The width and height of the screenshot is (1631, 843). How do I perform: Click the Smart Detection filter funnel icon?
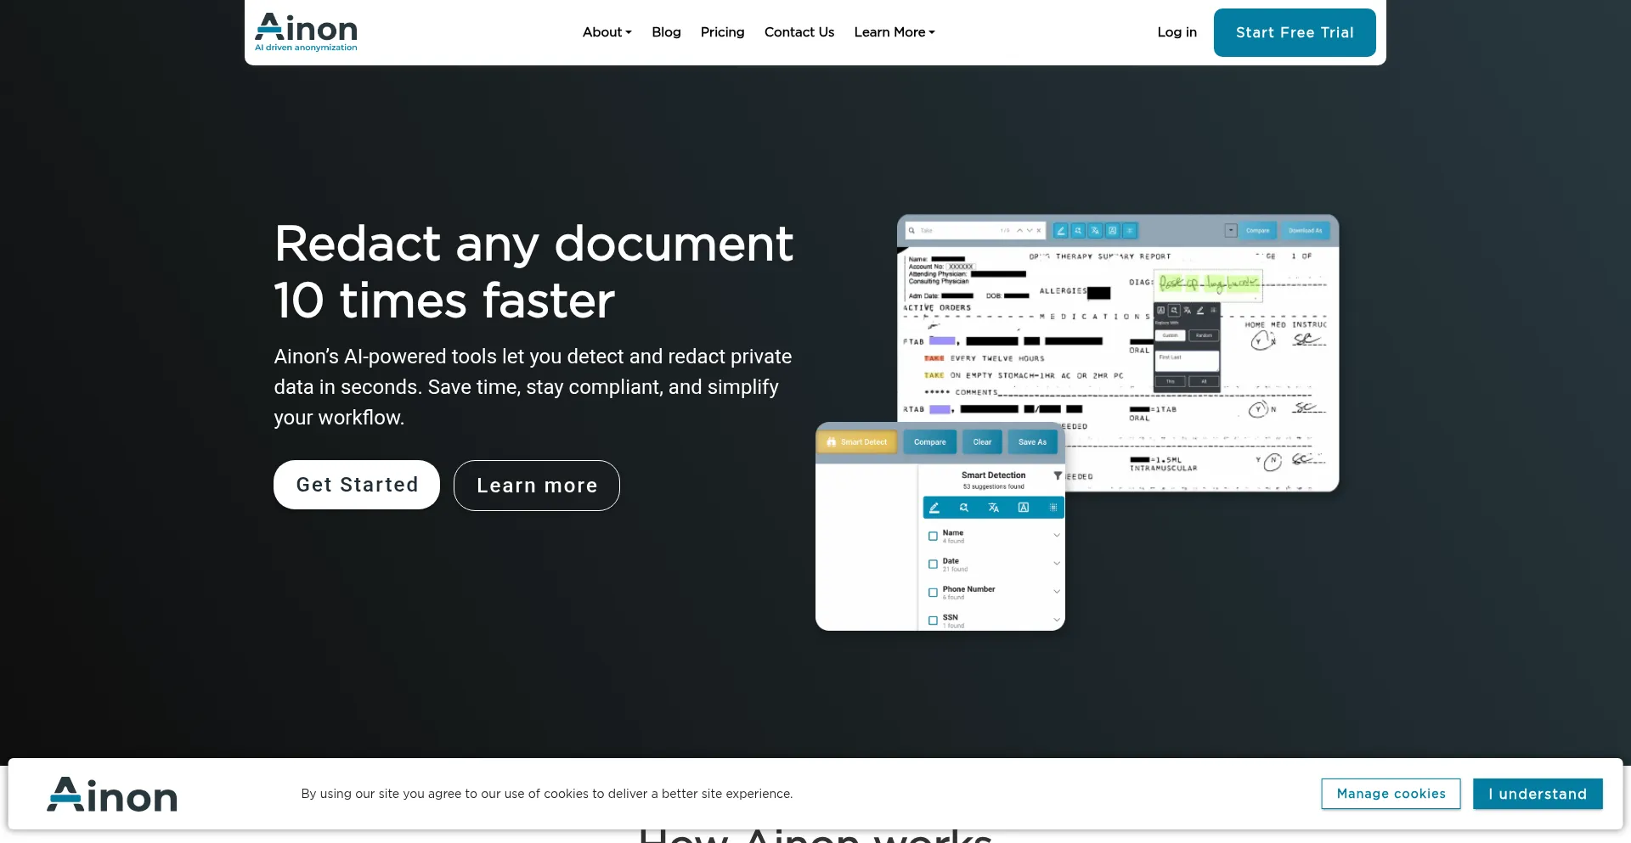[1058, 476]
